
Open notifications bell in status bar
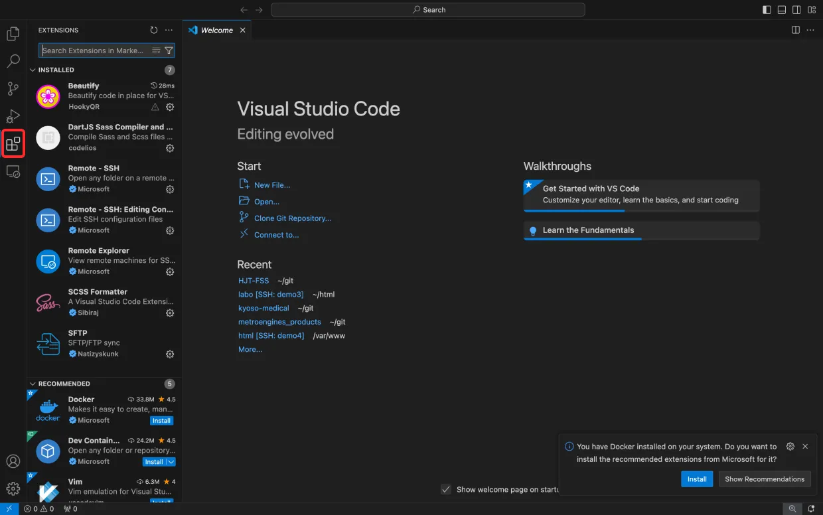point(811,509)
